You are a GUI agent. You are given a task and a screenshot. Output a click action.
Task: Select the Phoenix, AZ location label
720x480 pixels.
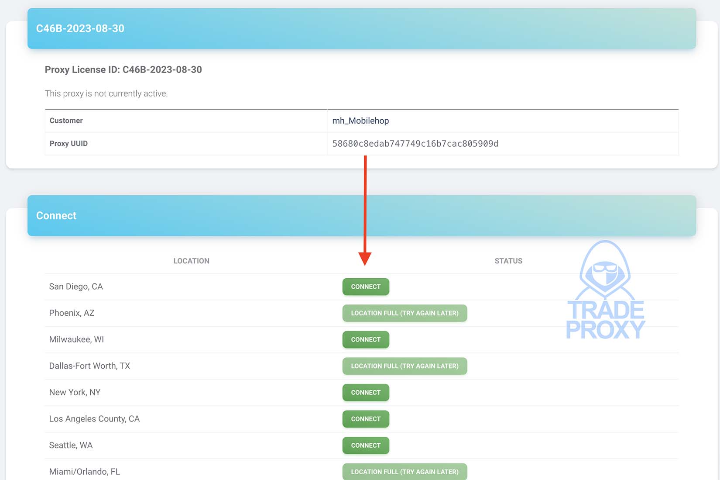[71, 313]
